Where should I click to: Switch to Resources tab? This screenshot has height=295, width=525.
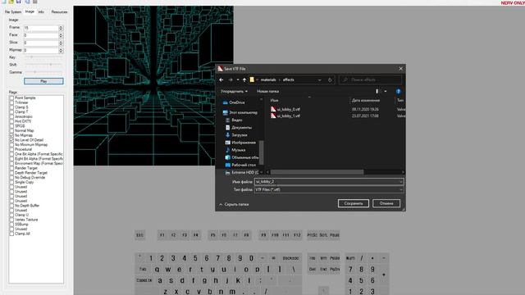pyautogui.click(x=59, y=11)
